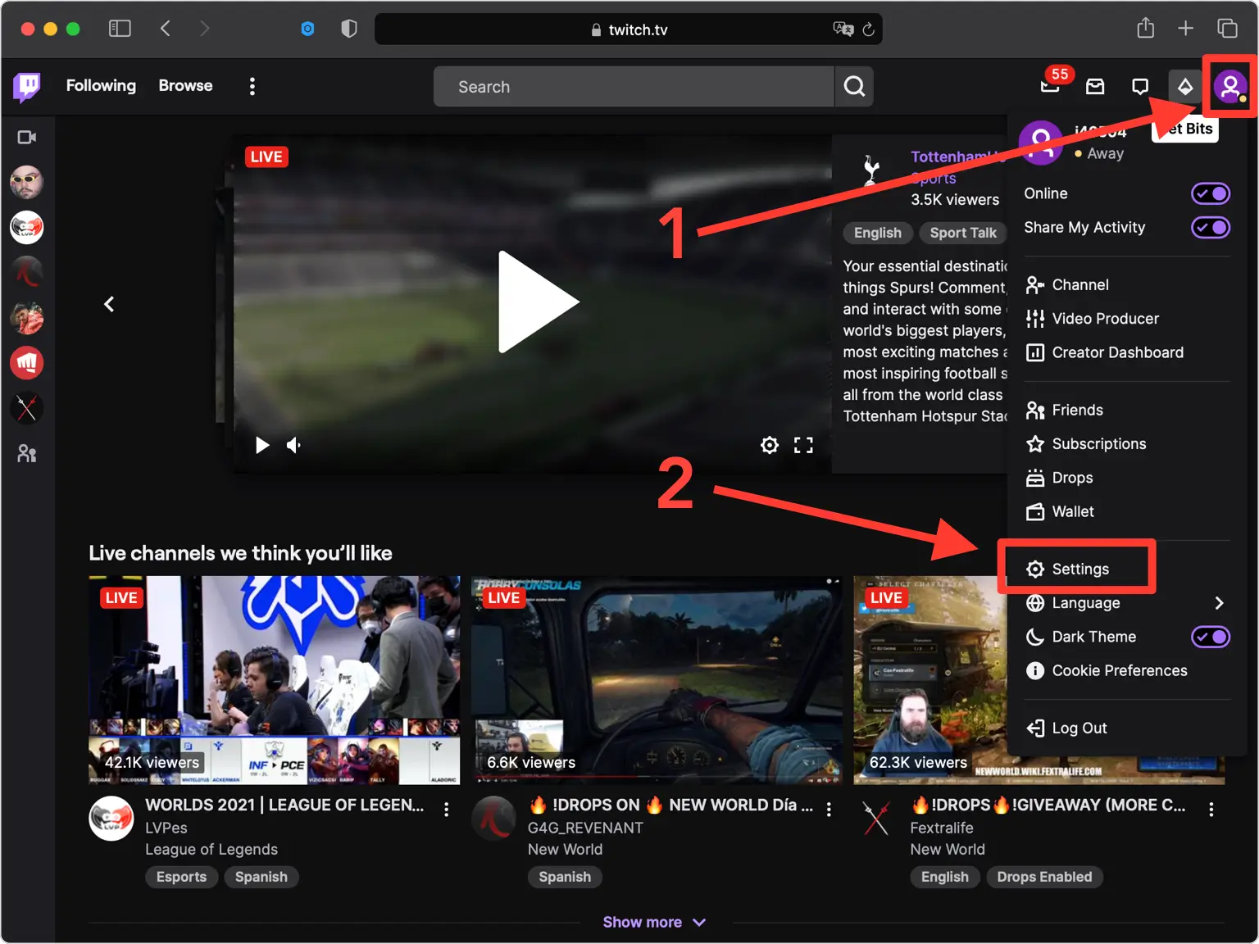
Task: Open the player settings gear icon
Action: coord(769,445)
